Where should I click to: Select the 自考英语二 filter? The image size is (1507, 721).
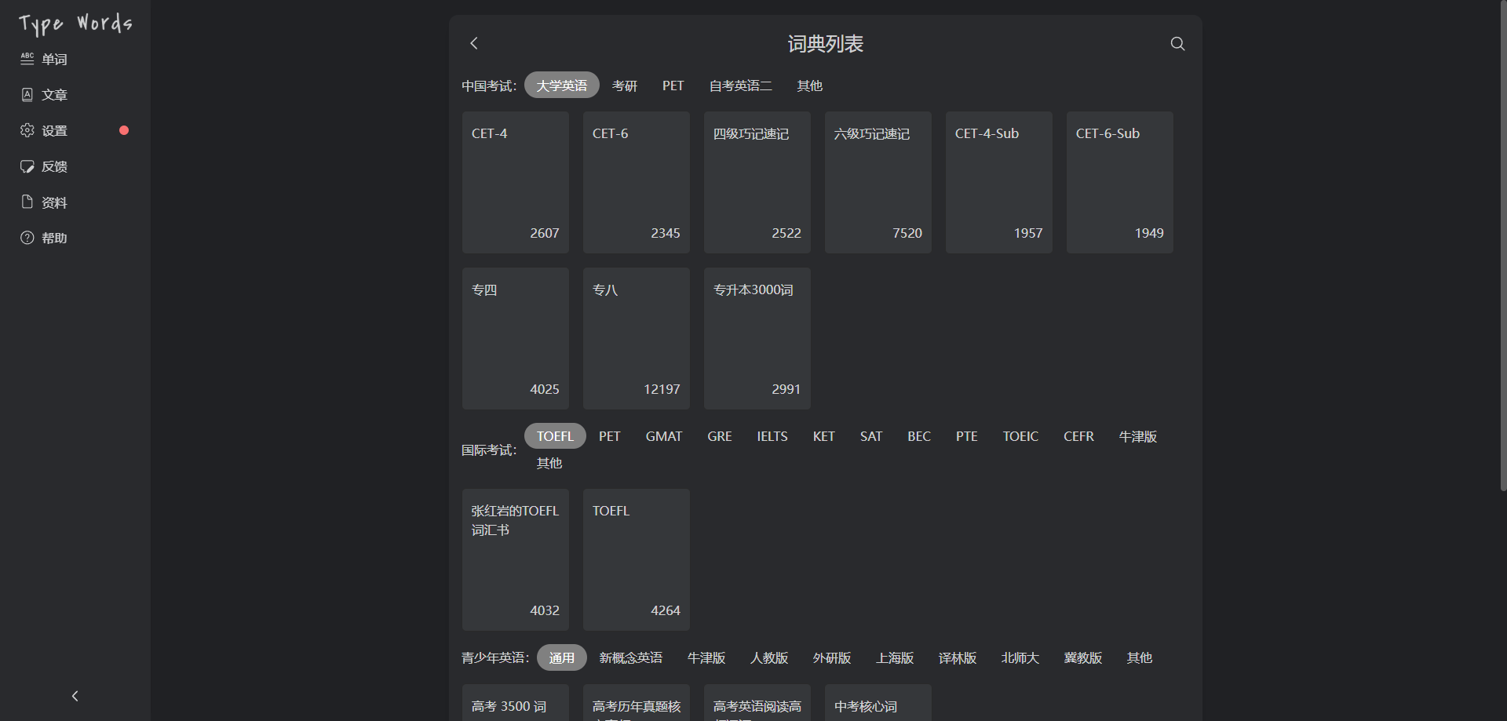[x=740, y=86]
